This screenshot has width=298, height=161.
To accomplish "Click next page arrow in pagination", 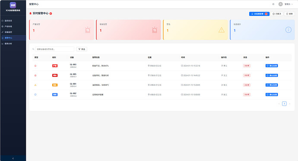I will tap(290, 104).
